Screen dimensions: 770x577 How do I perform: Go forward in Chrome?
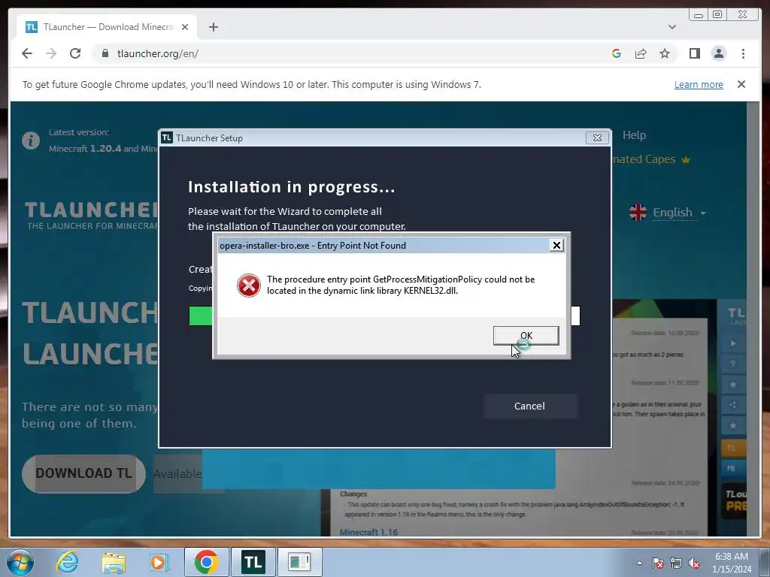point(51,53)
